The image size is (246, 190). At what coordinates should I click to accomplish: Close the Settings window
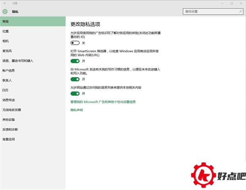tap(241, 3)
